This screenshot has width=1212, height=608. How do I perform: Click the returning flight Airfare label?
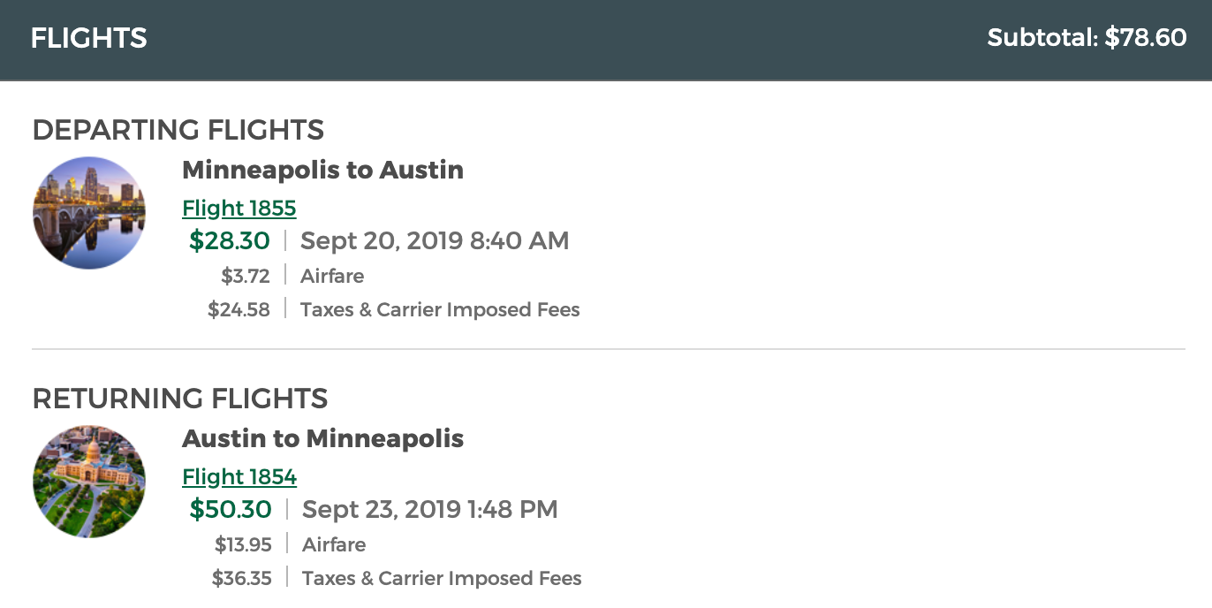tap(334, 544)
